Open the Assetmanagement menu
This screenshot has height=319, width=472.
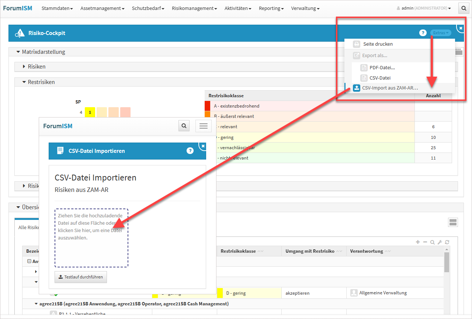pos(102,8)
